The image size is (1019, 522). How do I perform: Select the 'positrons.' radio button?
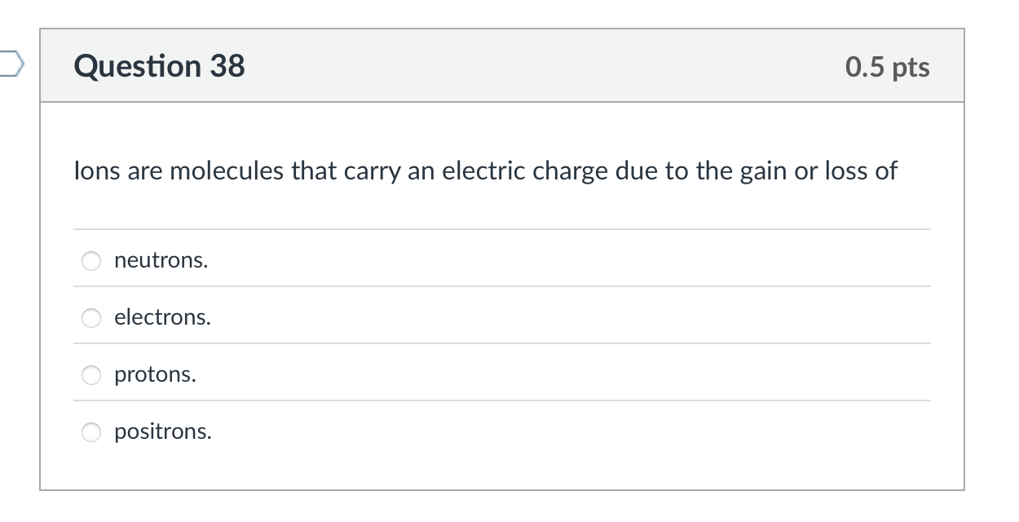(90, 432)
